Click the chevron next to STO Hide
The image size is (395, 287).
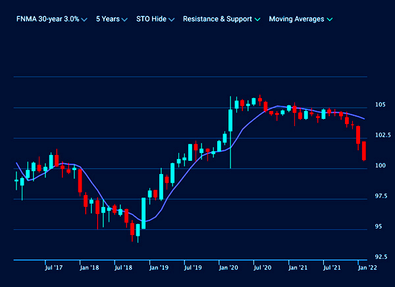(171, 20)
